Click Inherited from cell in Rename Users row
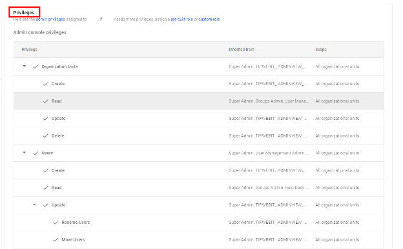403x249 pixels. pyautogui.click(x=267, y=223)
